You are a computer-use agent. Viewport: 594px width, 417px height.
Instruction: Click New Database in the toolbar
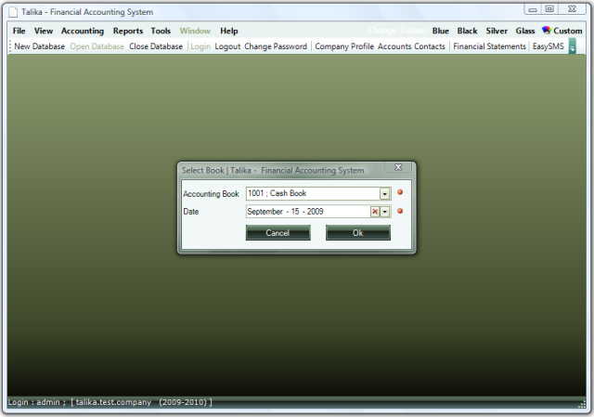coord(40,46)
